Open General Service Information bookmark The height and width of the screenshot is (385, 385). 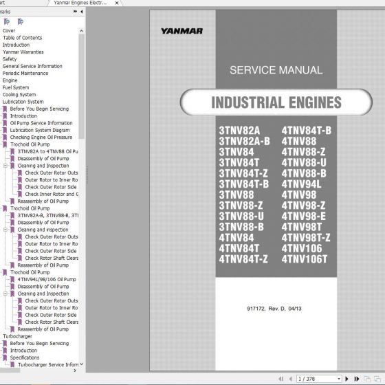point(32,66)
